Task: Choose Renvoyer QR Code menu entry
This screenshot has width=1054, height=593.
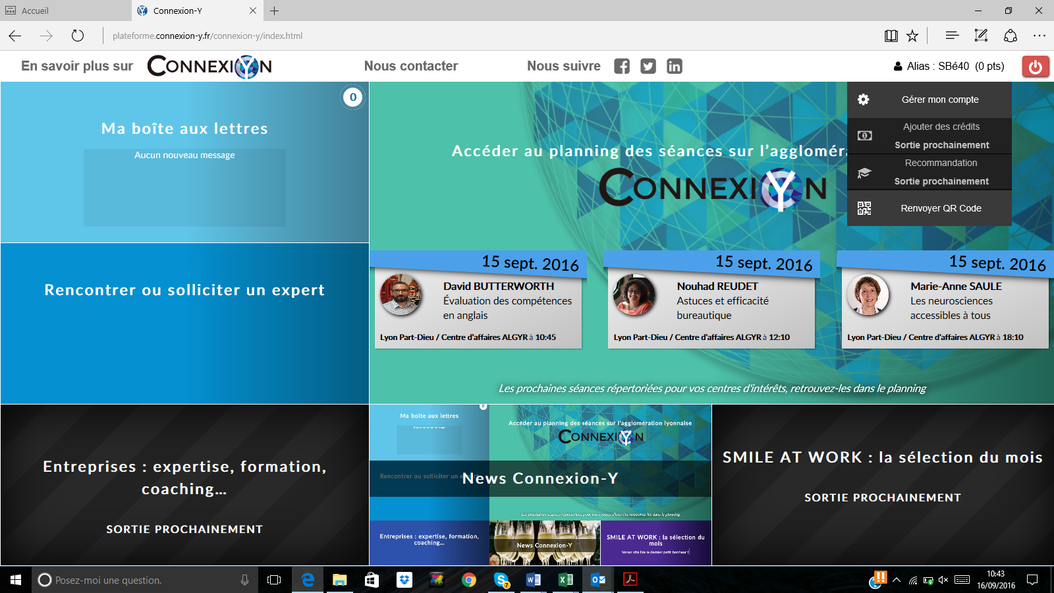Action: [x=929, y=208]
